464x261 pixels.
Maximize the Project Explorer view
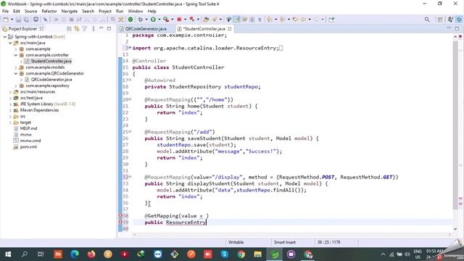[109, 28]
